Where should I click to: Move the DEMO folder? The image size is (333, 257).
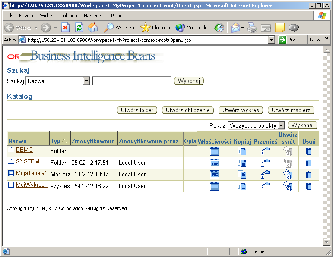click(x=265, y=151)
